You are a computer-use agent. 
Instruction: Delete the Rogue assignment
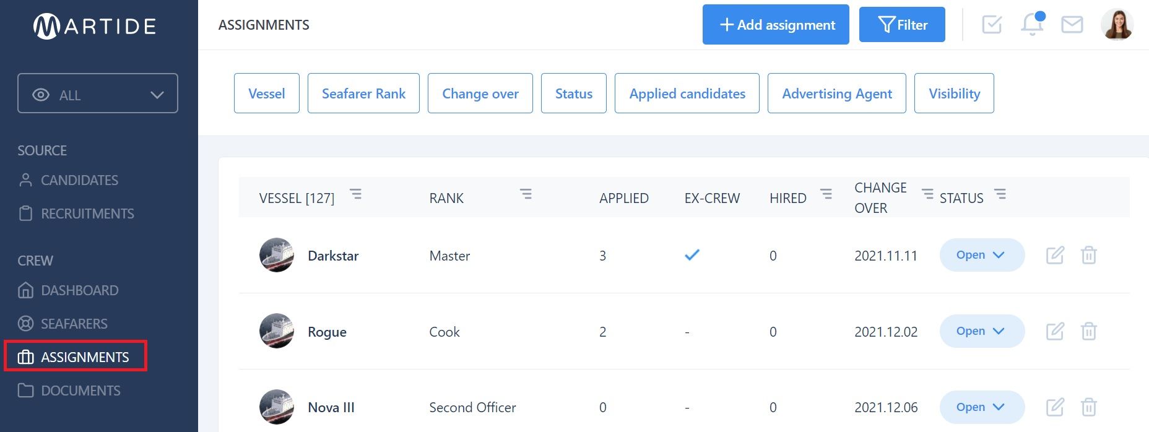[1089, 331]
